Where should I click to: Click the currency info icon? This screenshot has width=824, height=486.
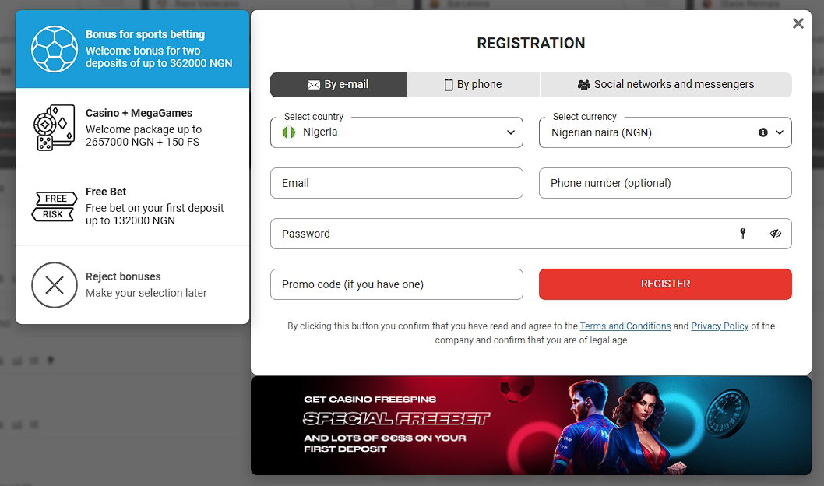(763, 132)
